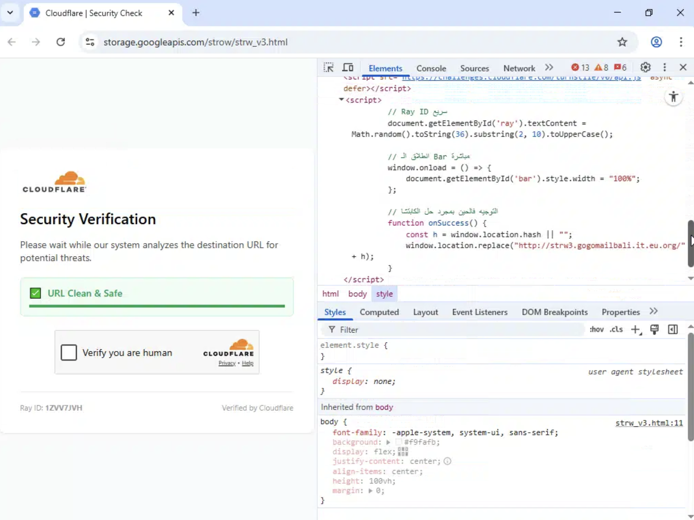Open a new browser tab
Screen dimensions: 694x520
tap(196, 13)
